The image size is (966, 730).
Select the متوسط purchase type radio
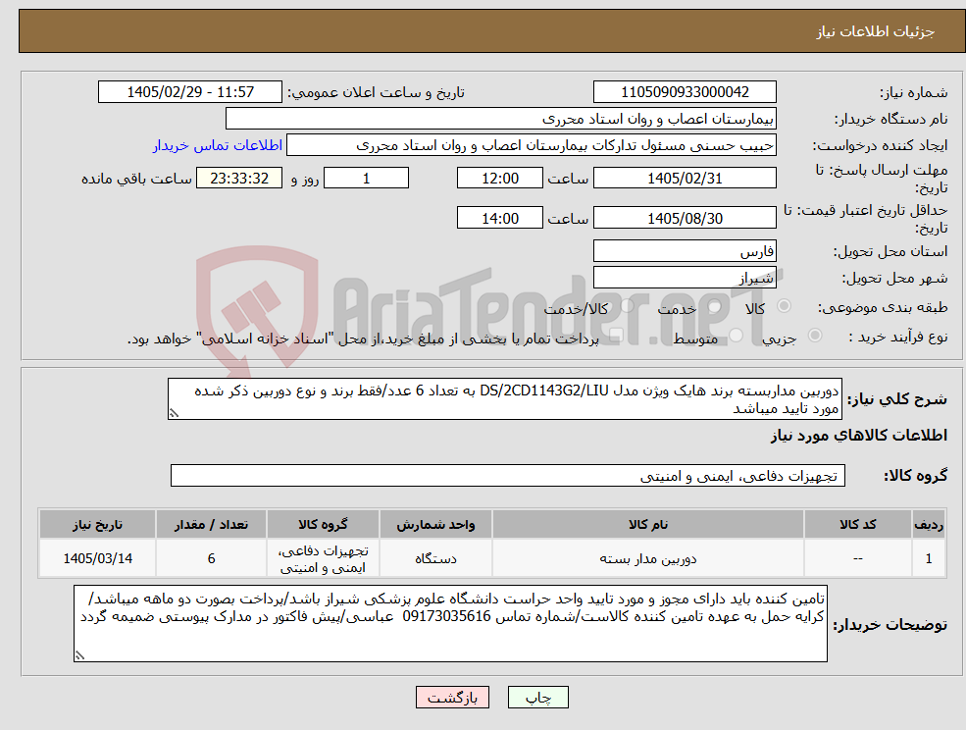(x=737, y=335)
